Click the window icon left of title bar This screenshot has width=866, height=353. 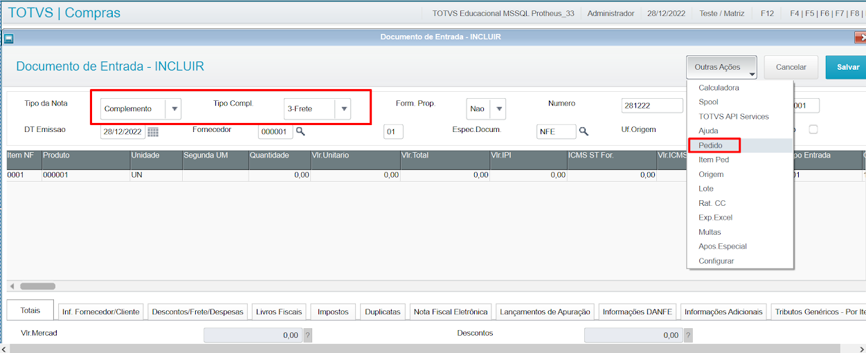point(9,38)
